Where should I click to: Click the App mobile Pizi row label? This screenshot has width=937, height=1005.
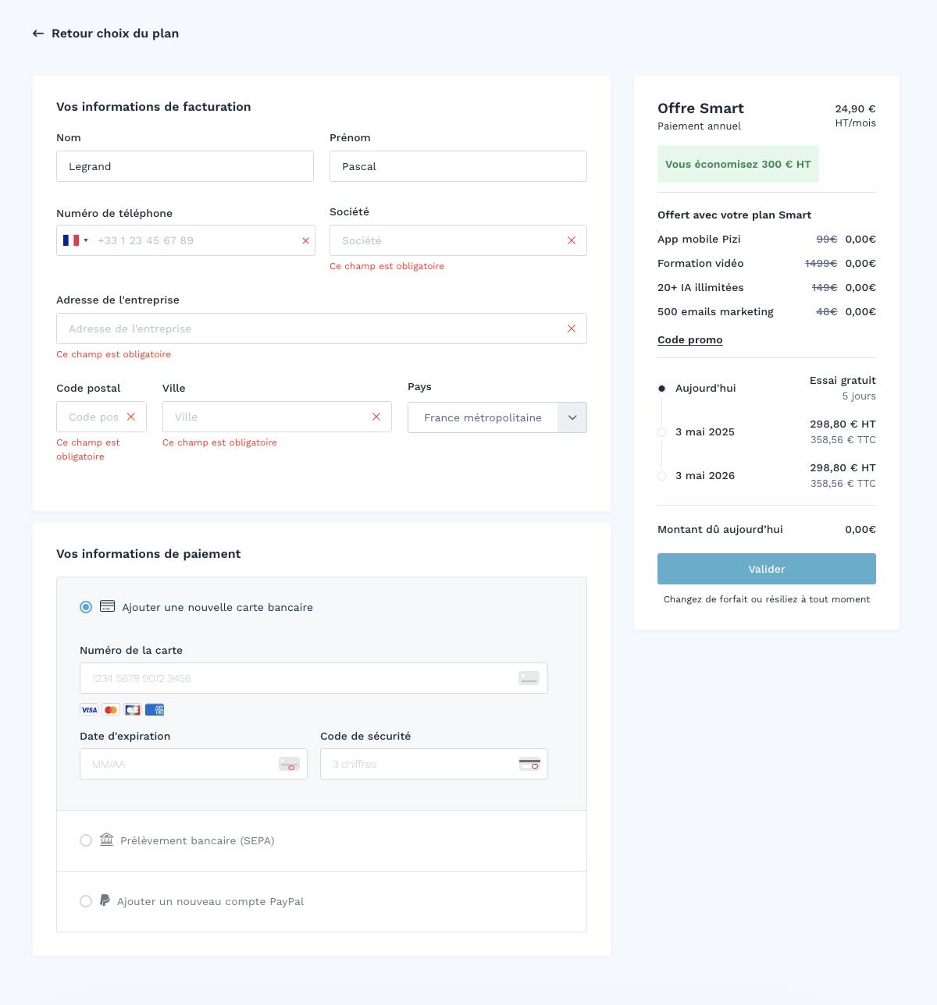(x=699, y=240)
